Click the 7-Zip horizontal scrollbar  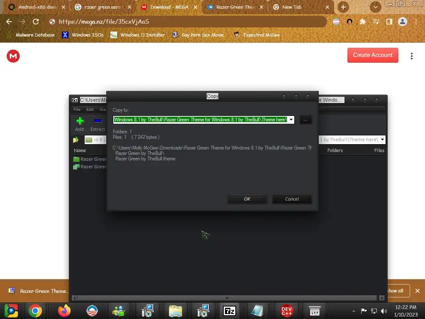pyautogui.click(x=227, y=298)
